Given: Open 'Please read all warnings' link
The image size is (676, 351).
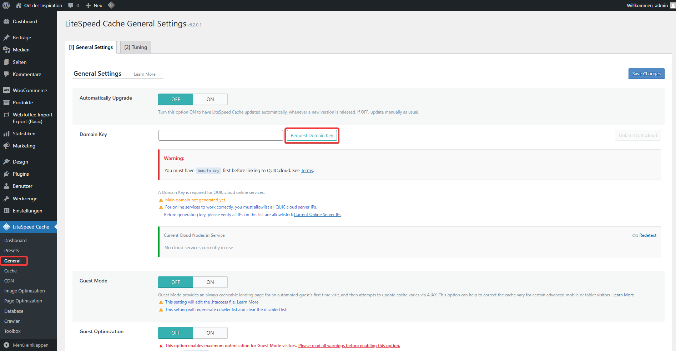Looking at the screenshot, I should pyautogui.click(x=349, y=346).
